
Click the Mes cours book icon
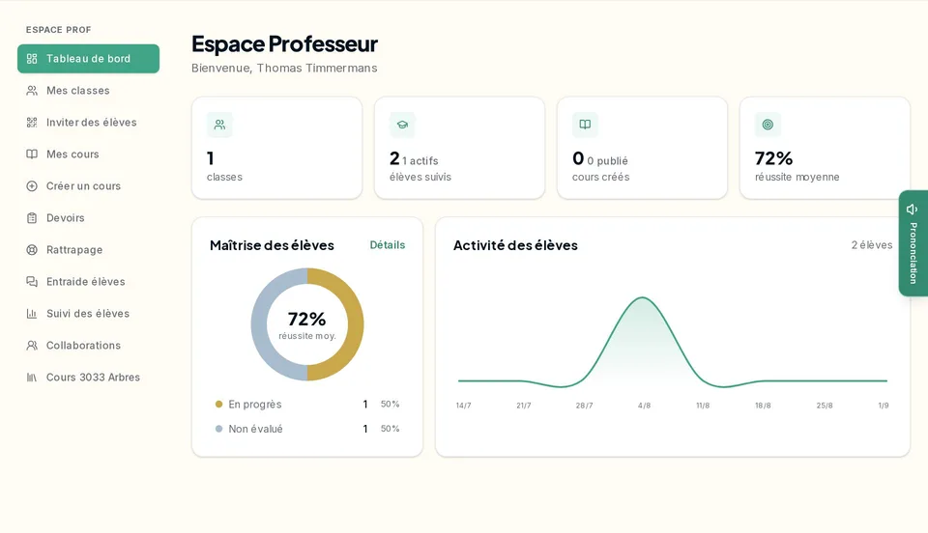pyautogui.click(x=32, y=154)
